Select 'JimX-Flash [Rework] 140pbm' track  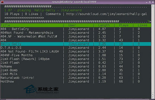[x=76, y=59]
